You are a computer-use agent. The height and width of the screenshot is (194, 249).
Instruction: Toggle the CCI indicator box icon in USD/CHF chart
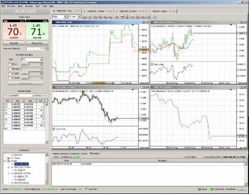pyautogui.click(x=54, y=129)
